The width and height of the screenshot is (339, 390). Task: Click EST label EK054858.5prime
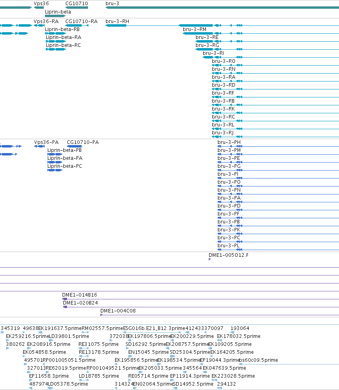click(x=44, y=352)
